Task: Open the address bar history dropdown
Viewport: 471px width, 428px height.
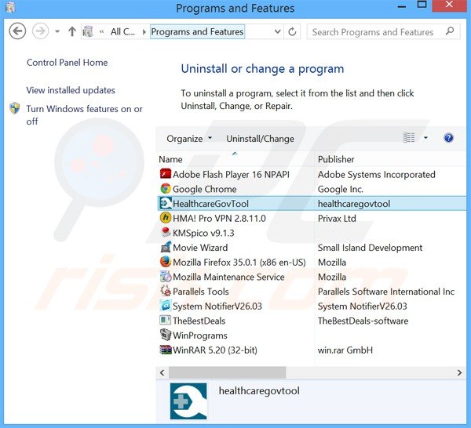Action: click(278, 31)
